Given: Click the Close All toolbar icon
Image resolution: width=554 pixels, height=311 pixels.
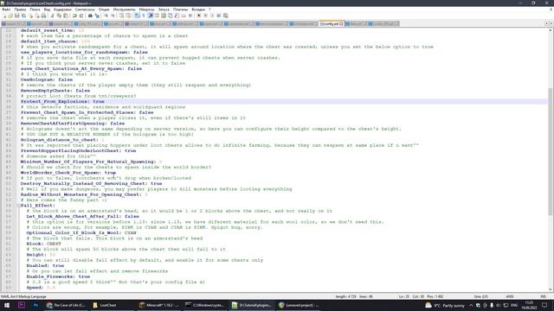Looking at the screenshot, I should pos(37,16).
